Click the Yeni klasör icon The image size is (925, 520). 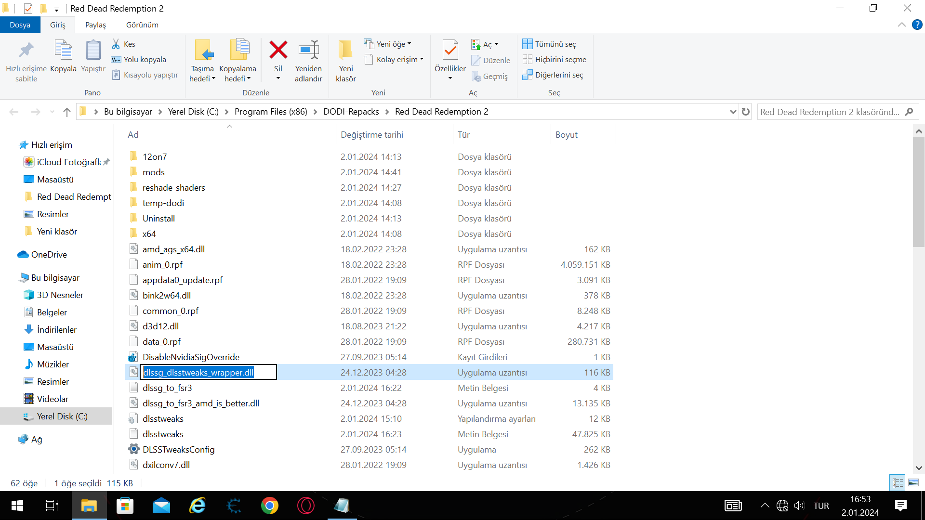click(345, 51)
